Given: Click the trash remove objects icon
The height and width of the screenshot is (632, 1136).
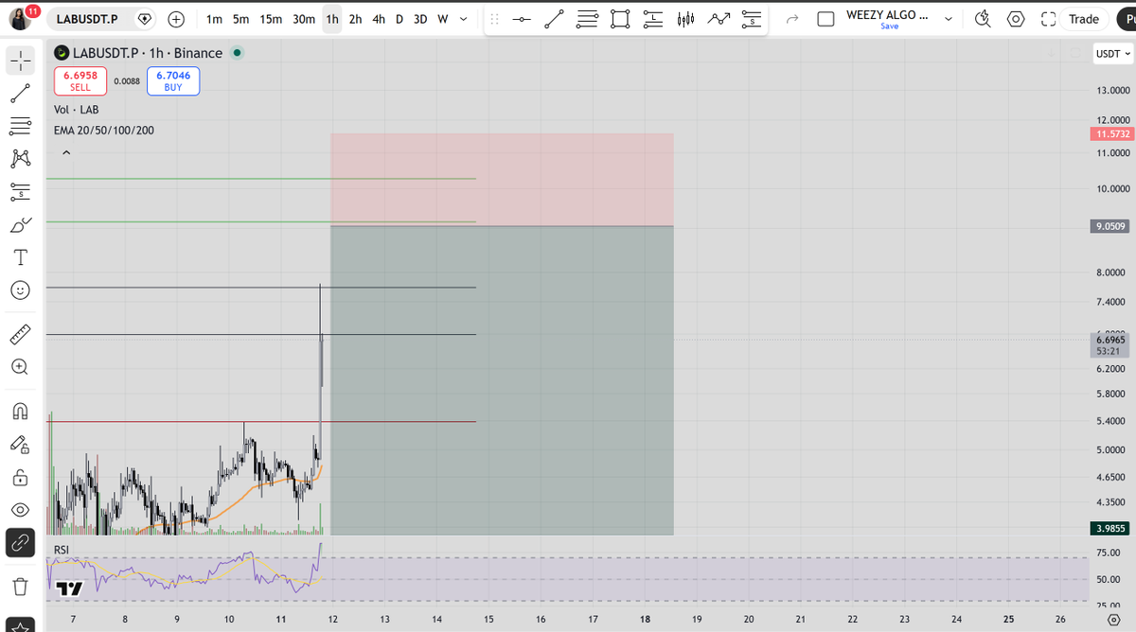Looking at the screenshot, I should coord(21,587).
